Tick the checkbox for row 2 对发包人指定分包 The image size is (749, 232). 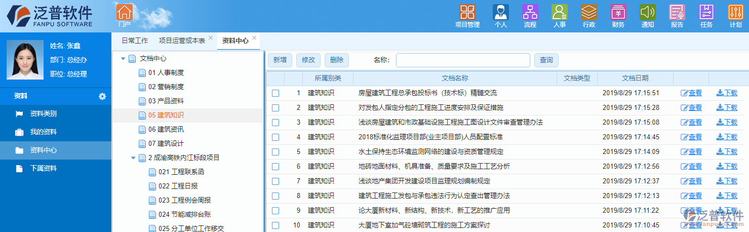[x=275, y=108]
